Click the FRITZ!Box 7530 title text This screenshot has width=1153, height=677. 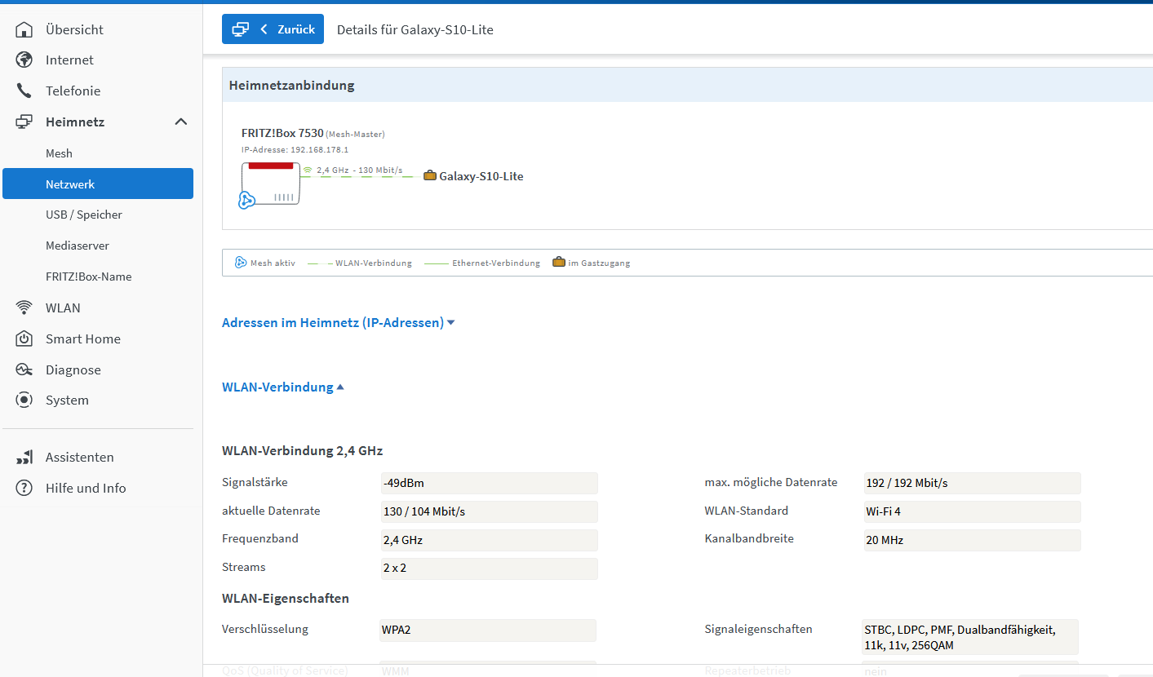282,133
